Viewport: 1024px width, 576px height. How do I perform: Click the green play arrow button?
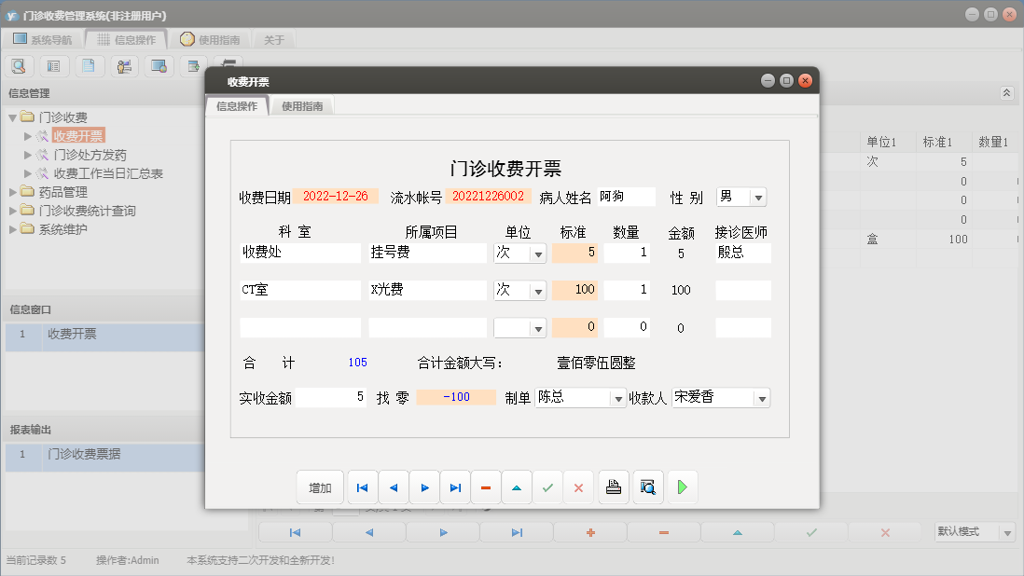click(682, 487)
